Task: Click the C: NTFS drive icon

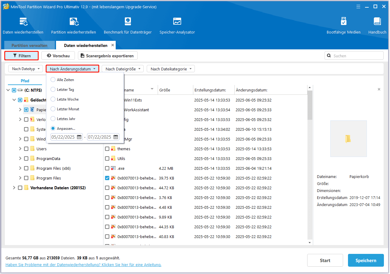Action: coord(20,90)
